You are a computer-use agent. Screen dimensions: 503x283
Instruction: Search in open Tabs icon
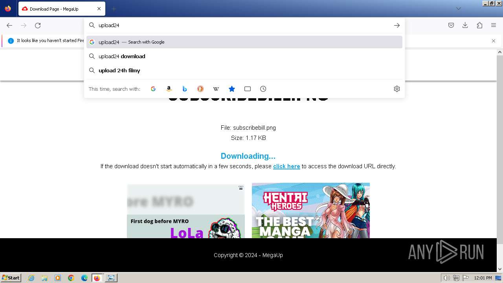[x=248, y=89]
